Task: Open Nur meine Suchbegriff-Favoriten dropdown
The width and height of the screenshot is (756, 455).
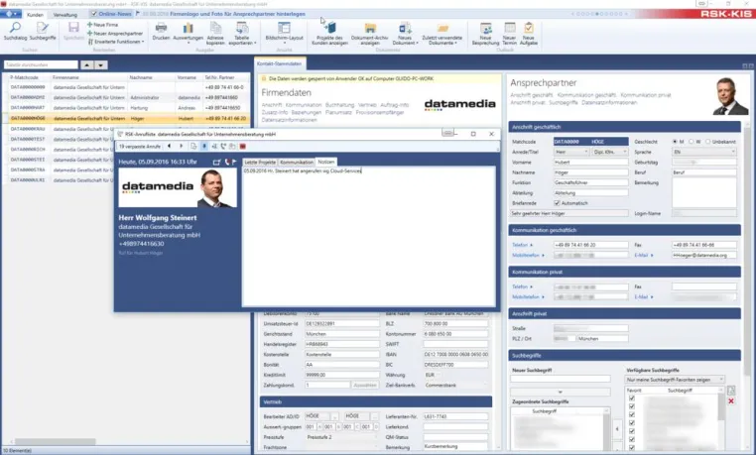Action: coord(675,380)
